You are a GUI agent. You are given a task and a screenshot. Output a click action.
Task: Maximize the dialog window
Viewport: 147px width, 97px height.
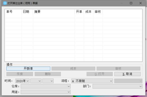point(131,3)
